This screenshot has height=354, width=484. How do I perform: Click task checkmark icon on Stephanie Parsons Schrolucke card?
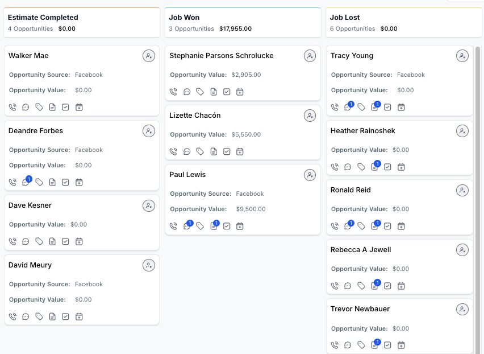tap(227, 92)
